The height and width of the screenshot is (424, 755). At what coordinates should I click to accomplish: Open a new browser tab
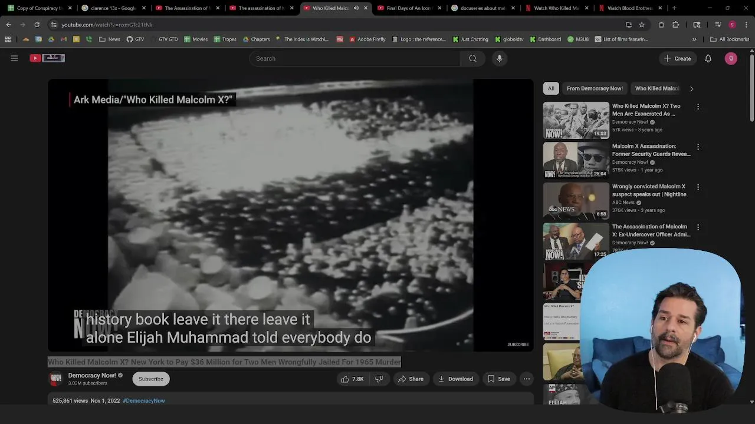tap(674, 8)
